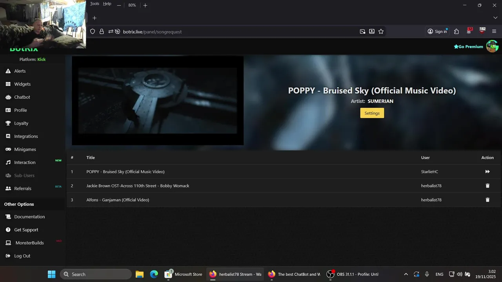This screenshot has height=282, width=502.
Task: Click the Go Premium link
Action: click(x=469, y=47)
